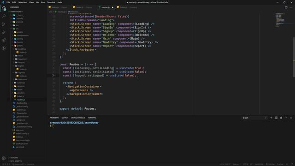The height and width of the screenshot is (166, 295).
Task: Open metro.config.js in the explorer
Action: (x=23, y=140)
